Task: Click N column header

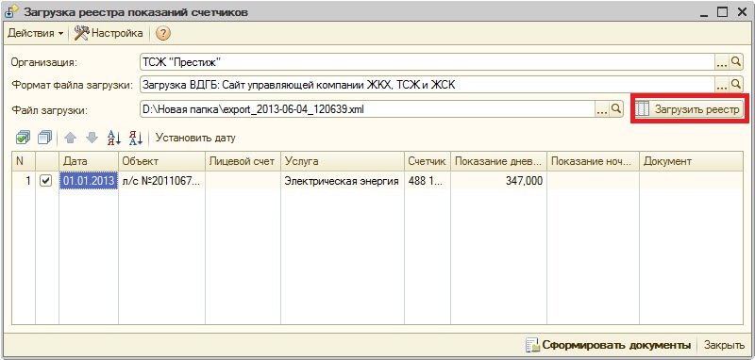Action: pyautogui.click(x=24, y=161)
